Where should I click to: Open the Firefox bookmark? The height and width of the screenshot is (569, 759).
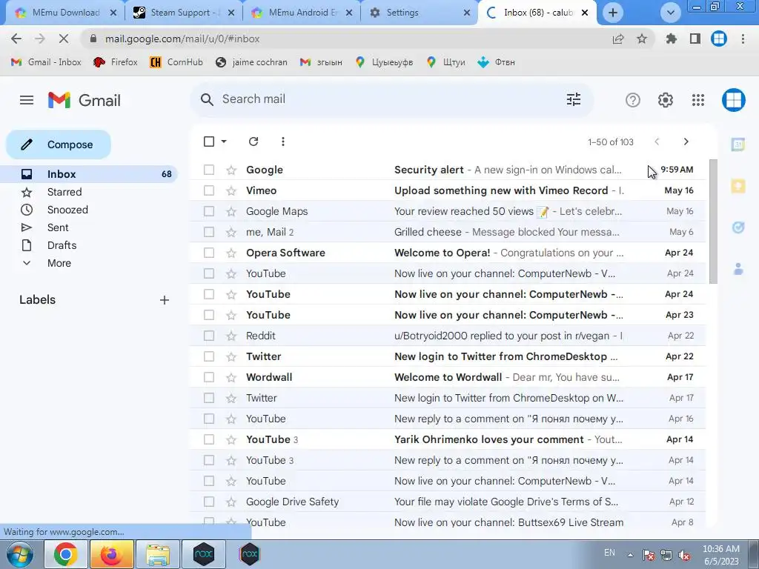pyautogui.click(x=115, y=62)
